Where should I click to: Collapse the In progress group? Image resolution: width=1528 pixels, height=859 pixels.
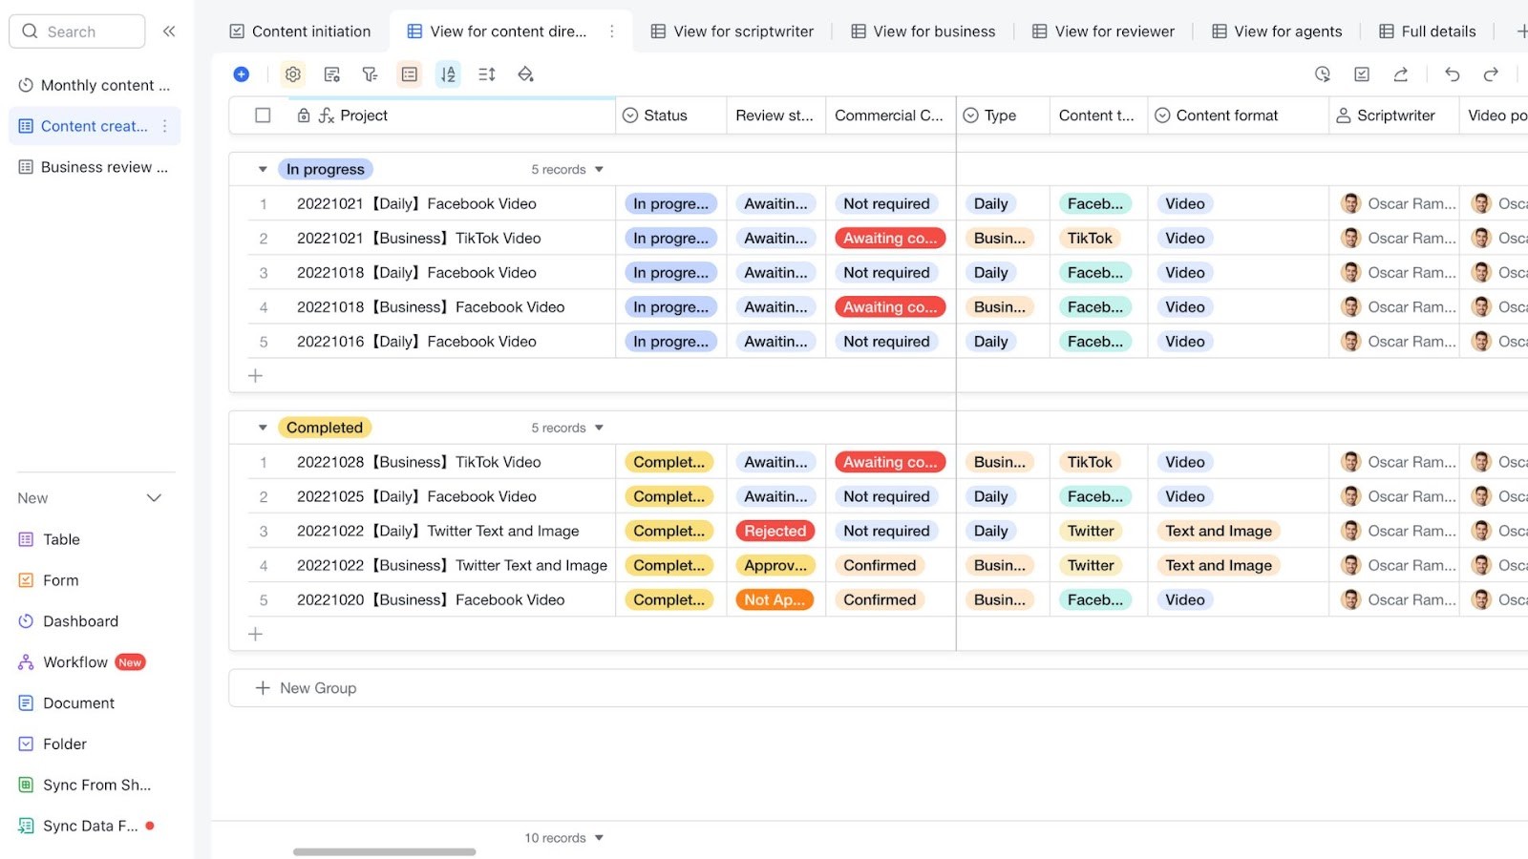(263, 169)
